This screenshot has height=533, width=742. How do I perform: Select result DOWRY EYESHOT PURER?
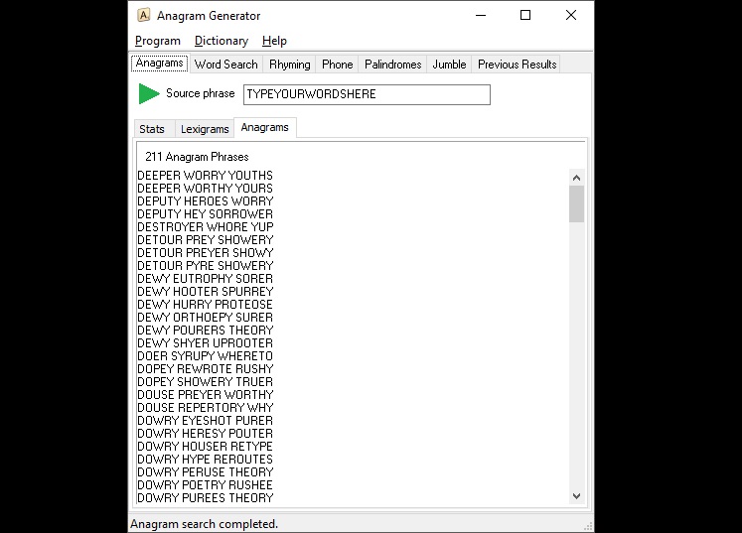(205, 421)
